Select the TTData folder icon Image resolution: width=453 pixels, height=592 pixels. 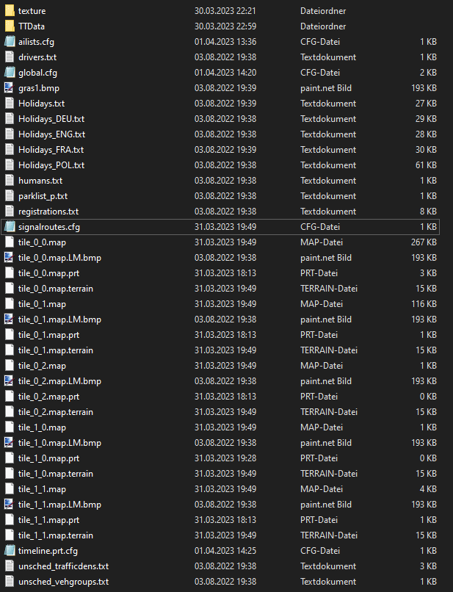(x=10, y=26)
